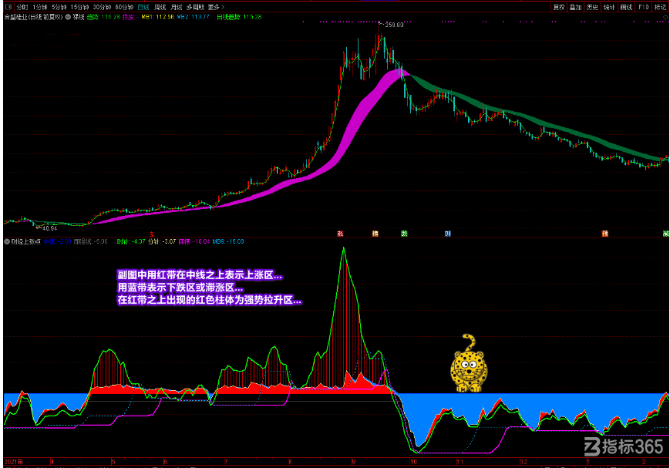Click the 日线趋势 115.28 value
670x468 pixels.
(239, 17)
